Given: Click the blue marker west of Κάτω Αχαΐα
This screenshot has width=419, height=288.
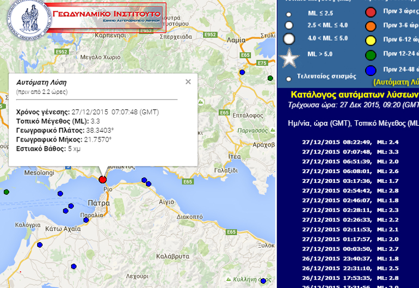Looking at the screenshot, I should 40,245.
